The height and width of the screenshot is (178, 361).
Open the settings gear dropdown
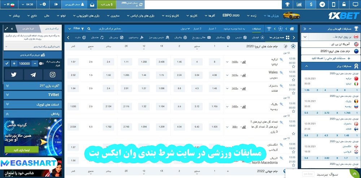pos(44,5)
